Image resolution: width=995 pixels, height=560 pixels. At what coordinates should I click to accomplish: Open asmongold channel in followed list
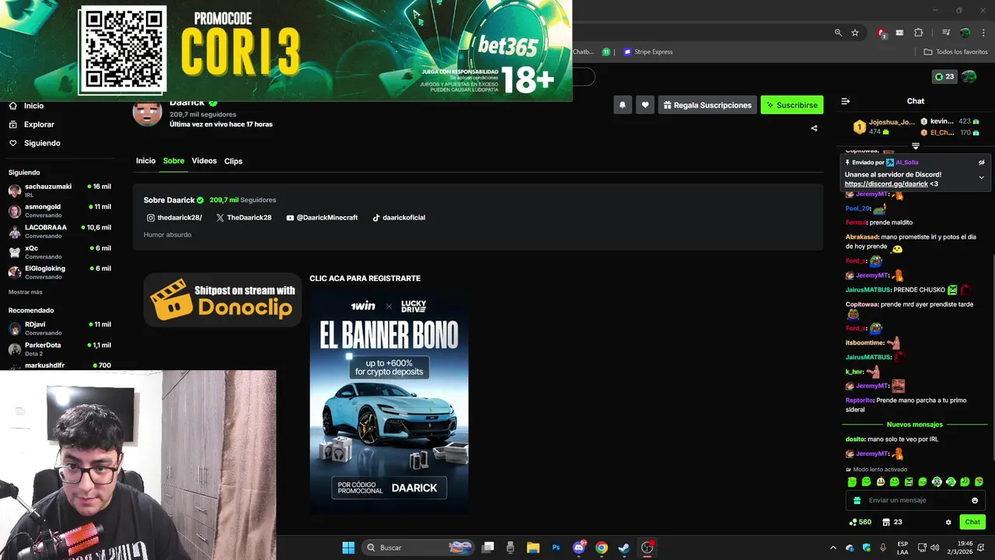[60, 211]
